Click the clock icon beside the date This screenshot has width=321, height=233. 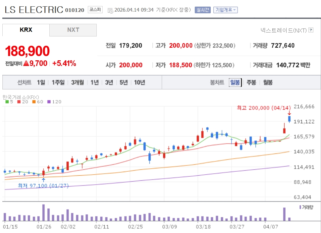click(x=110, y=11)
